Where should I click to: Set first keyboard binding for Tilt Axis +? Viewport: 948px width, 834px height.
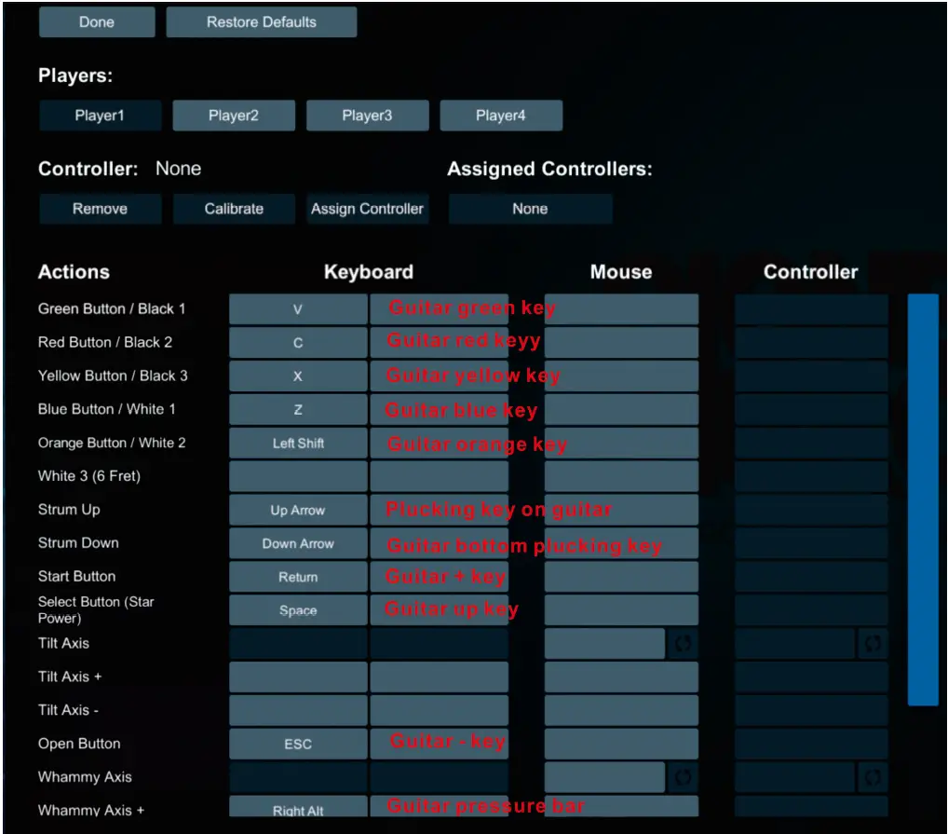point(298,677)
